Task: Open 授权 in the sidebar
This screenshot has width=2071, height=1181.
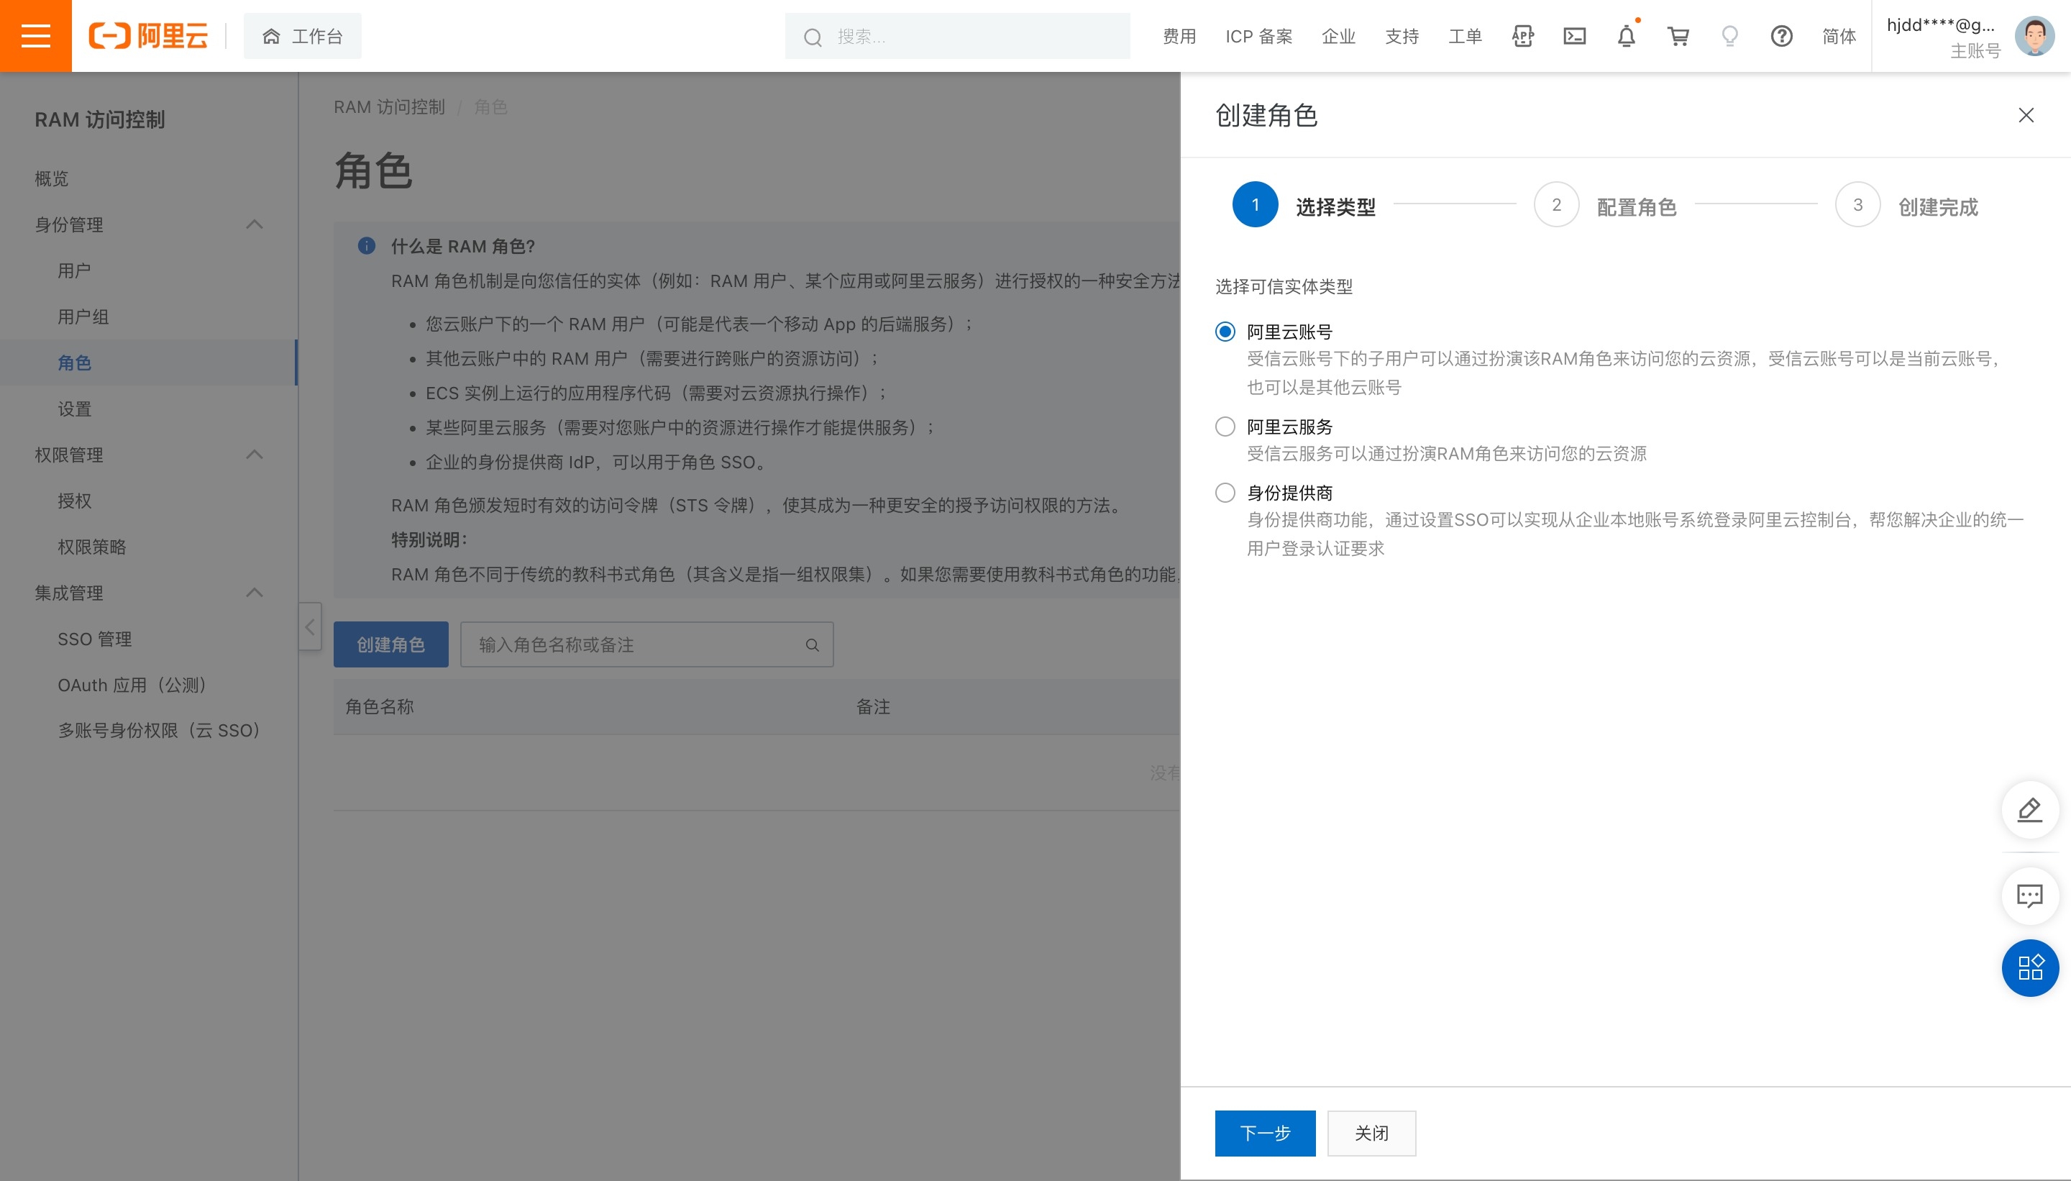Action: [75, 501]
